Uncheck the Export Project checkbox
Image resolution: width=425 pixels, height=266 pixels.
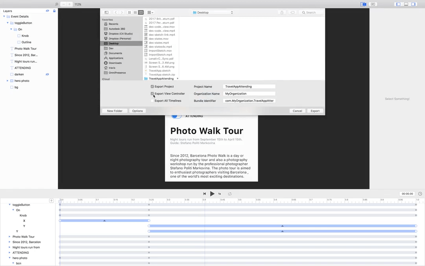152,87
